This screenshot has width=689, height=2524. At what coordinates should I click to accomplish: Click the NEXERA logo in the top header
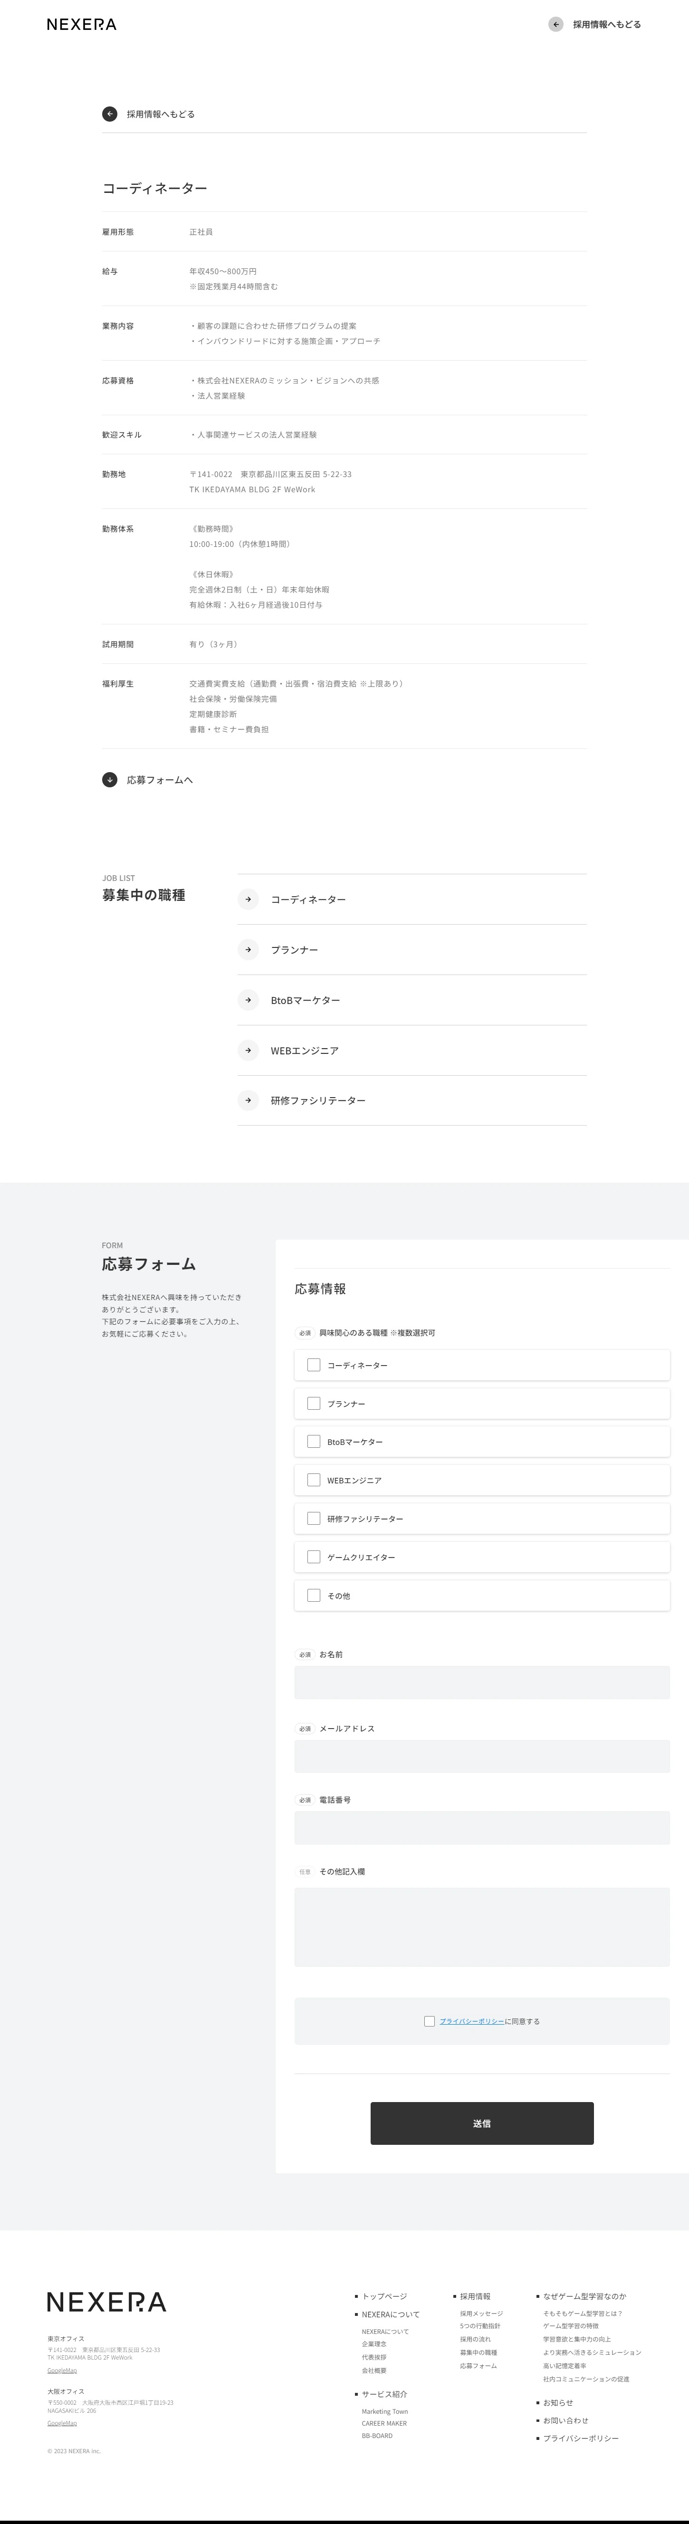coord(81,25)
